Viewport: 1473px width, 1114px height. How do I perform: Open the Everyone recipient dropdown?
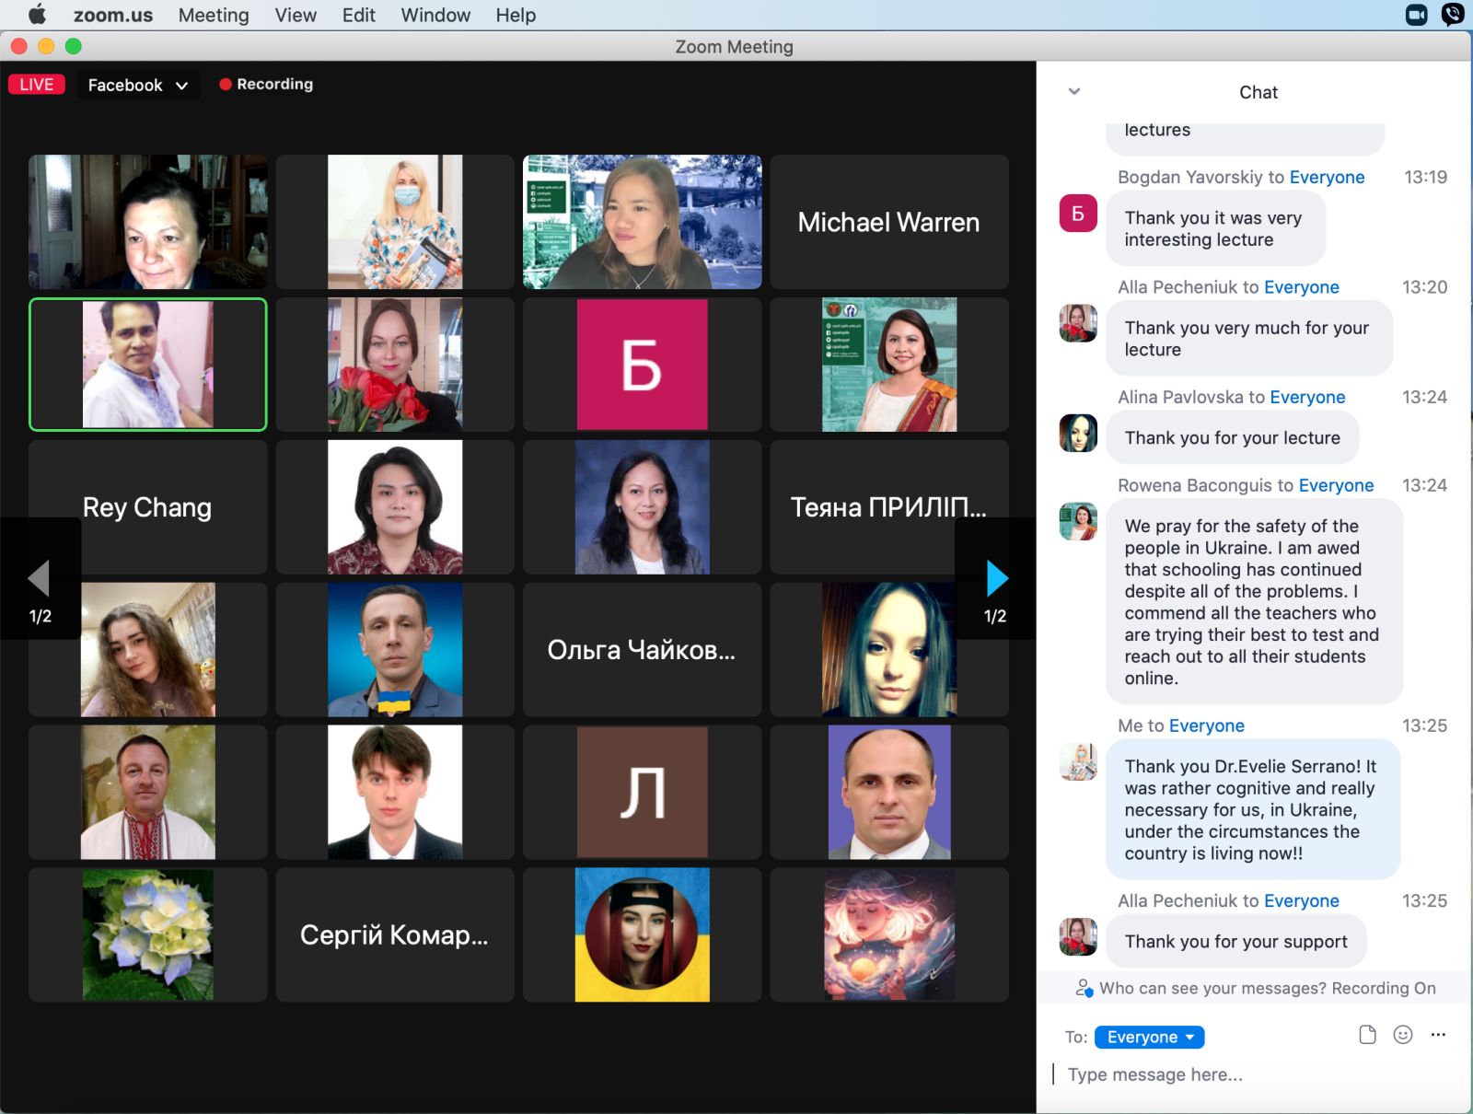1149,1037
